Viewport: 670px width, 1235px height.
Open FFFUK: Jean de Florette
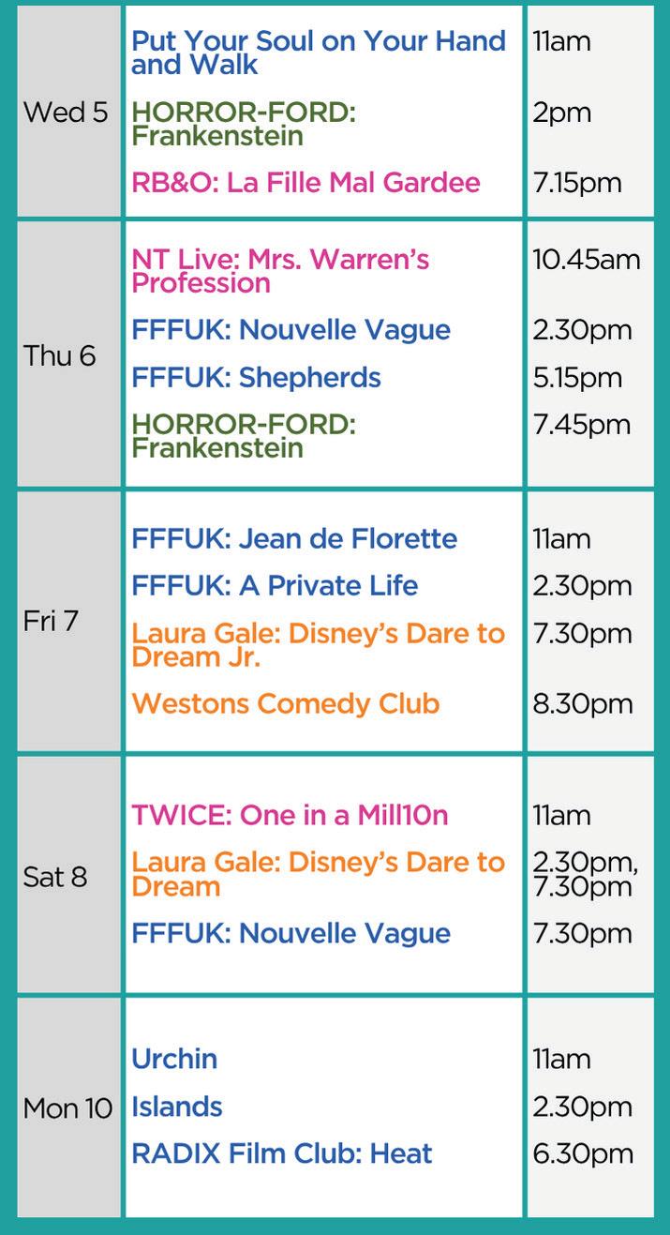click(x=294, y=539)
